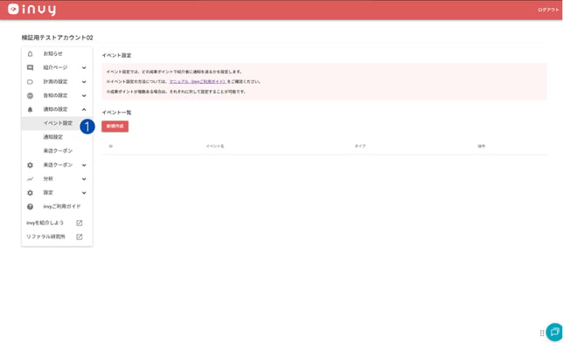This screenshot has height=343, width=563.
Task: Click the outlined bell icon beside お知らせ
Action: point(30,54)
